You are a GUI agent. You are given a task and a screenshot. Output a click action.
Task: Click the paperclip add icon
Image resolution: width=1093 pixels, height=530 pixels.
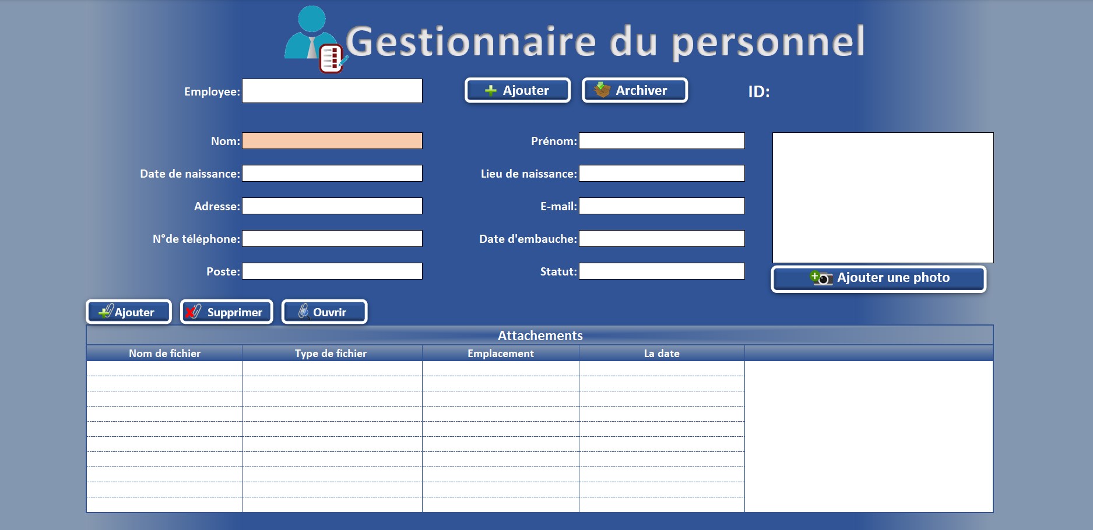click(106, 312)
